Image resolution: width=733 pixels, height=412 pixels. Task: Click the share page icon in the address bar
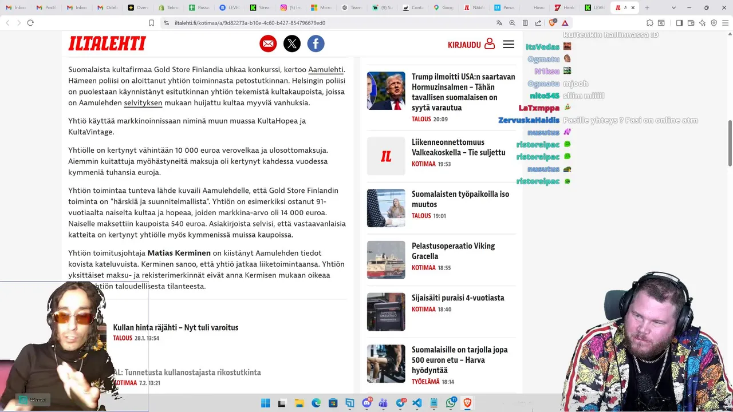click(x=538, y=23)
